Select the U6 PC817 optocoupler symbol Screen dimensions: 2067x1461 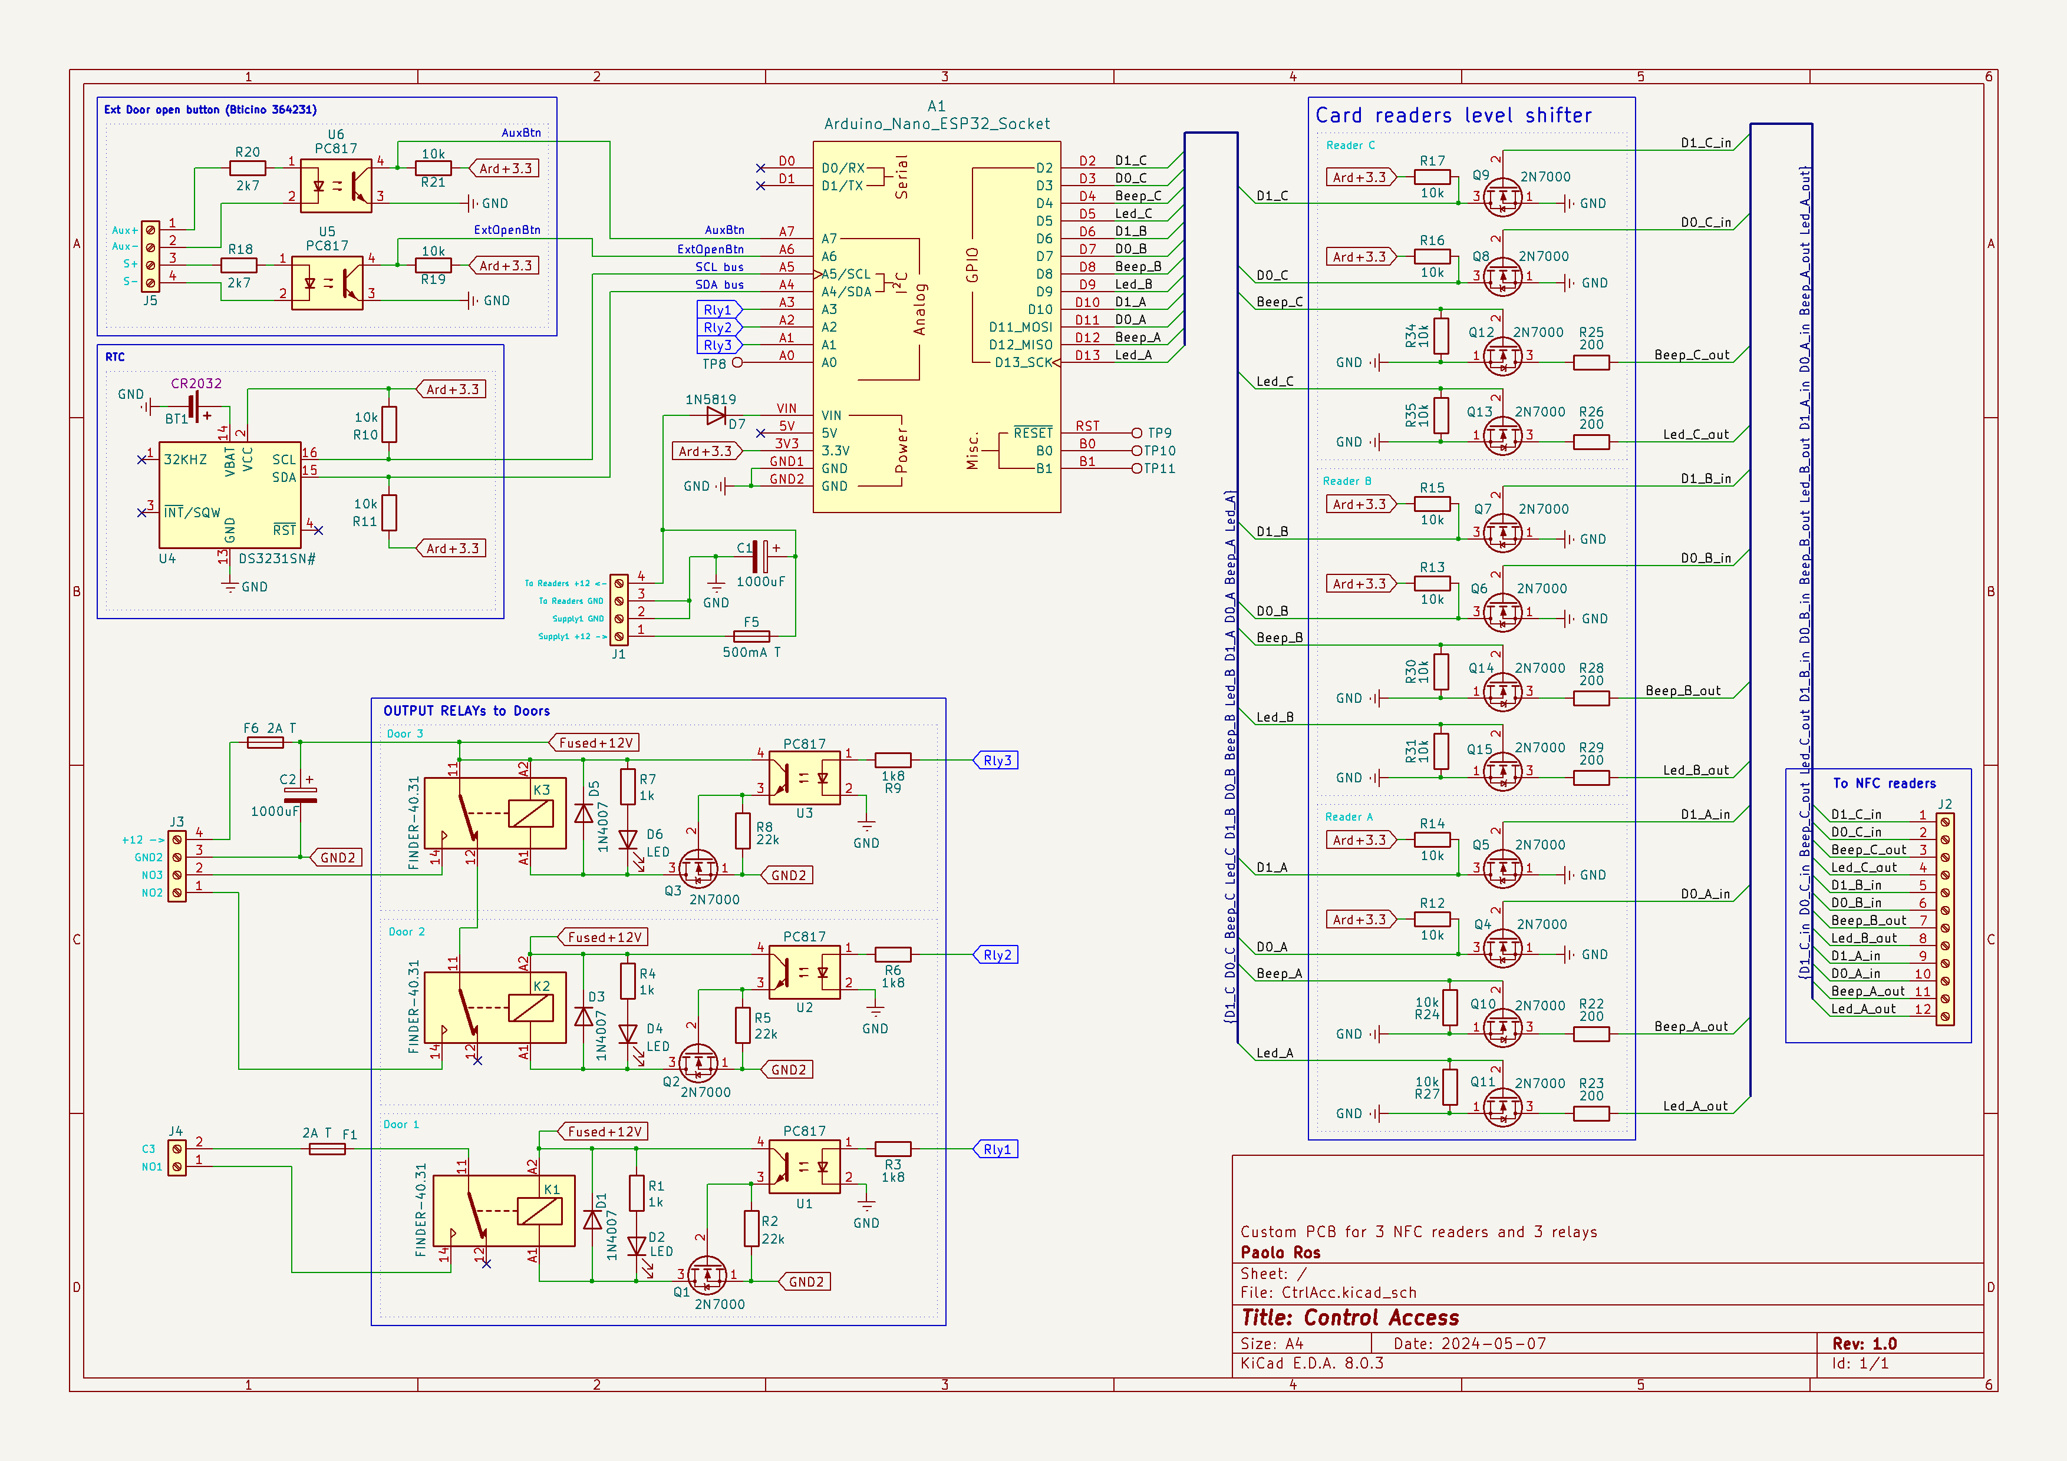coord(336,186)
